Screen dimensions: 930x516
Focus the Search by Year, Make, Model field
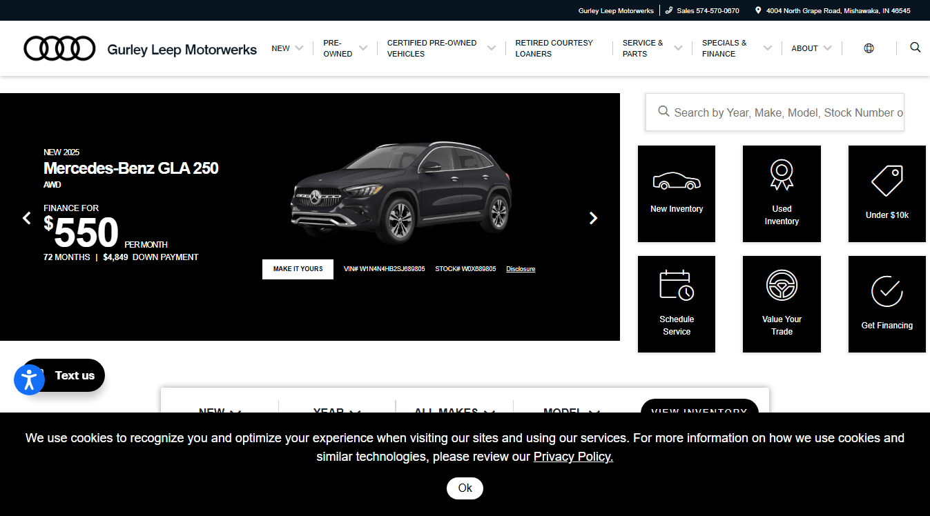tap(775, 112)
